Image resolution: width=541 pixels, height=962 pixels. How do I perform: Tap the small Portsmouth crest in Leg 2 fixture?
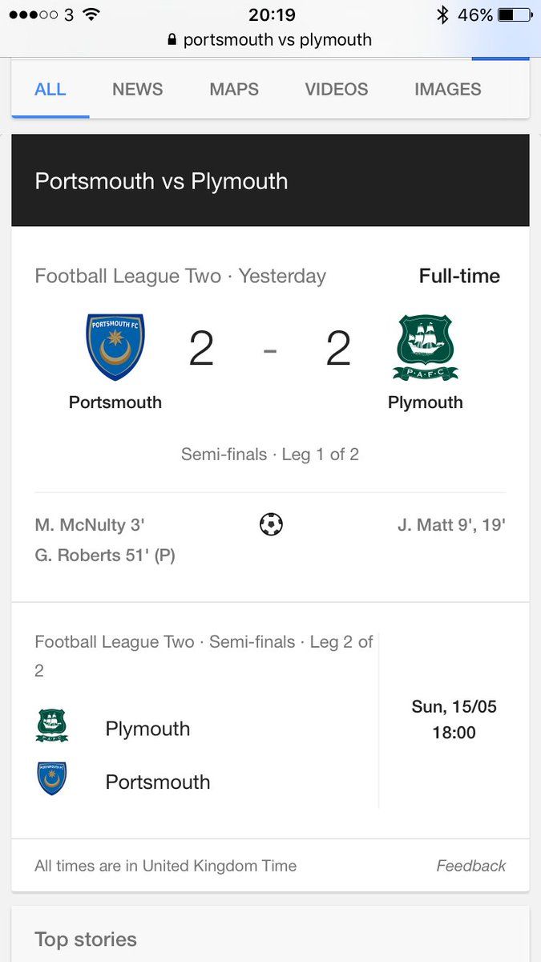pos(52,778)
